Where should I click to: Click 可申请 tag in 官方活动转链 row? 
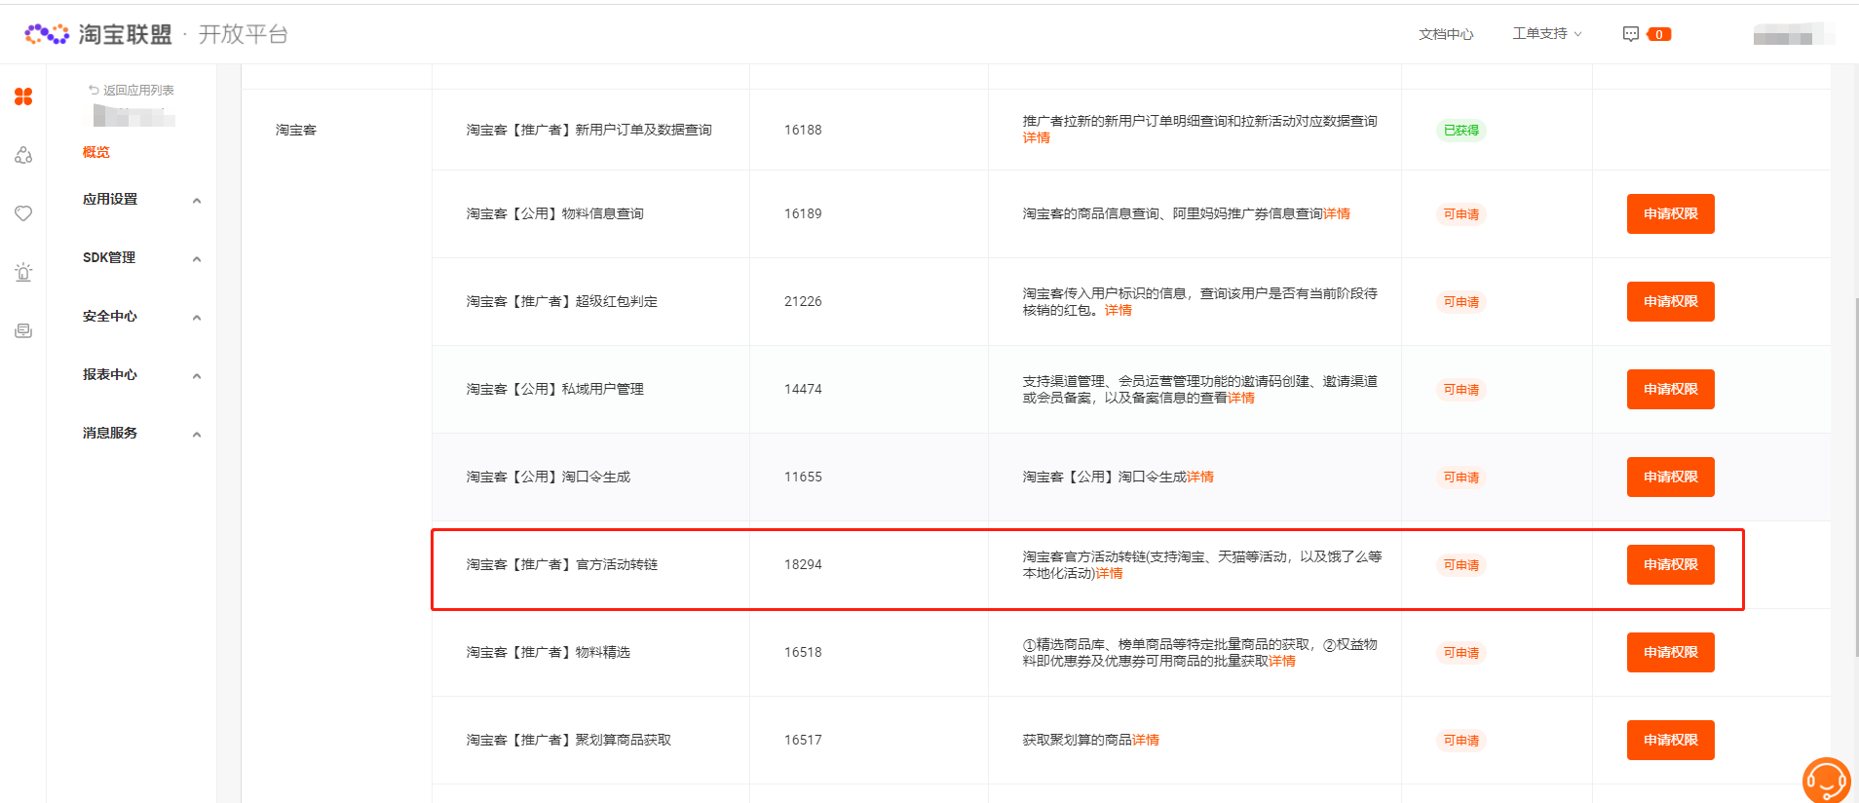[x=1461, y=564]
